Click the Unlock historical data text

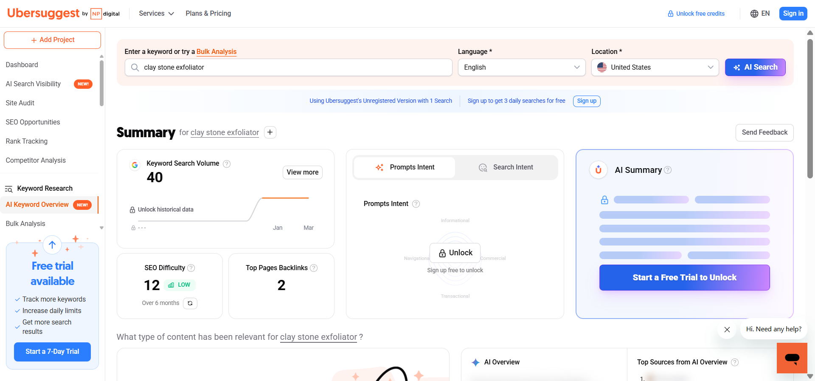pos(166,210)
